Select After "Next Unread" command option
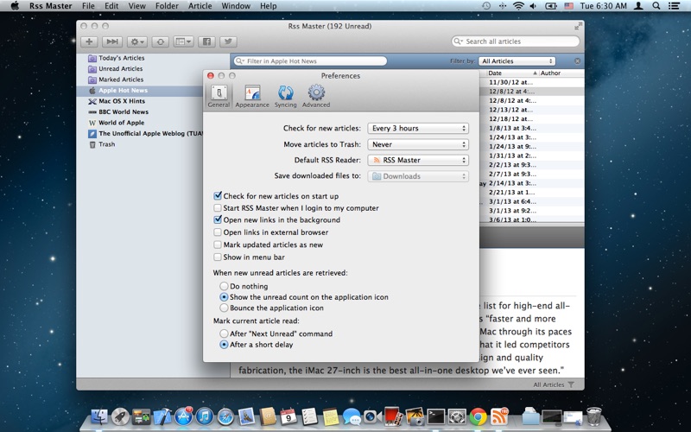Viewport: 691px width, 432px height. pyautogui.click(x=224, y=334)
